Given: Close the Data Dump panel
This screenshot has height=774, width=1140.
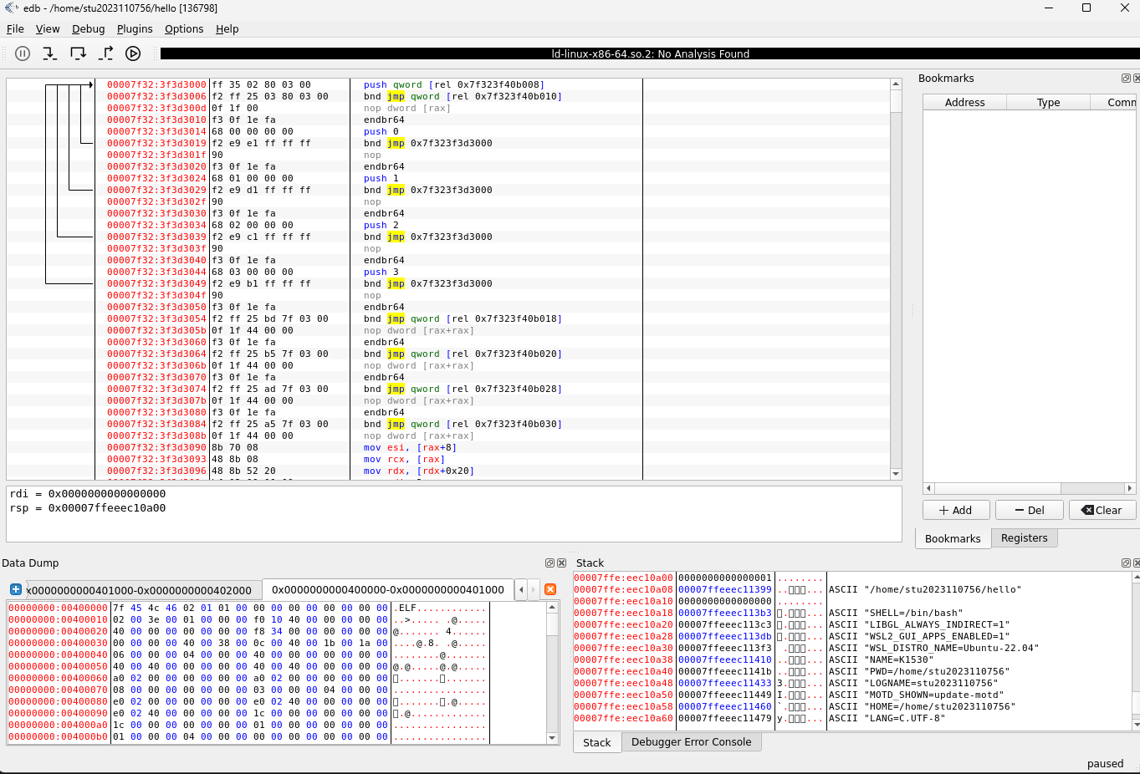Looking at the screenshot, I should 561,563.
